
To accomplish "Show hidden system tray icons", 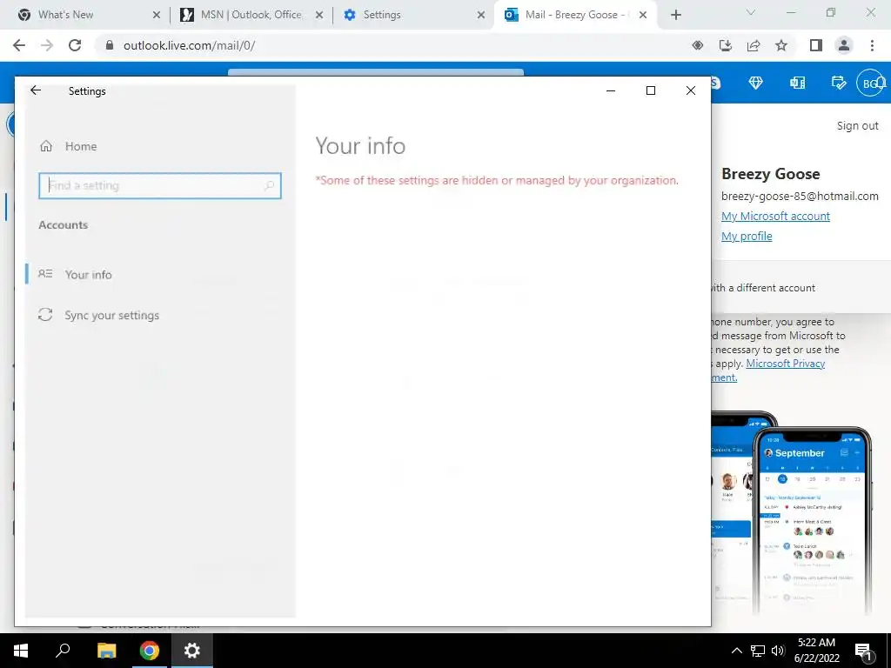I will tap(736, 651).
